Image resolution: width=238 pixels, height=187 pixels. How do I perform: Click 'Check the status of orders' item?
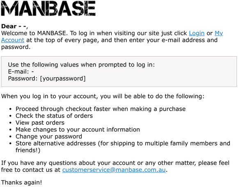pos(54,116)
